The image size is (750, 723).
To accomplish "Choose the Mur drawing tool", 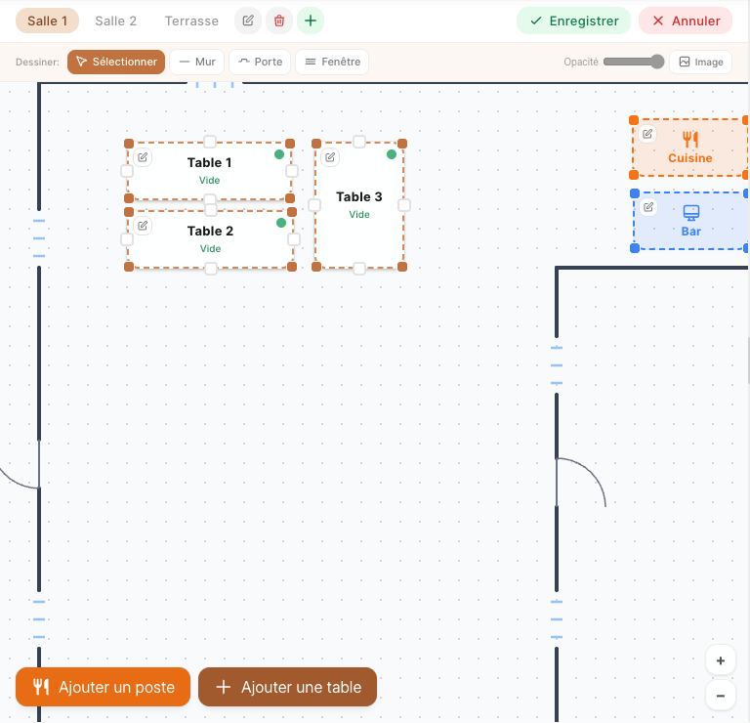I will (197, 62).
